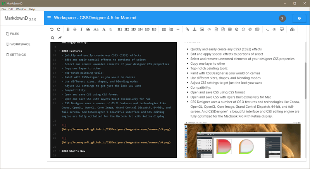Open the emoji picker
This screenshot has height=169, width=310.
(243, 29)
